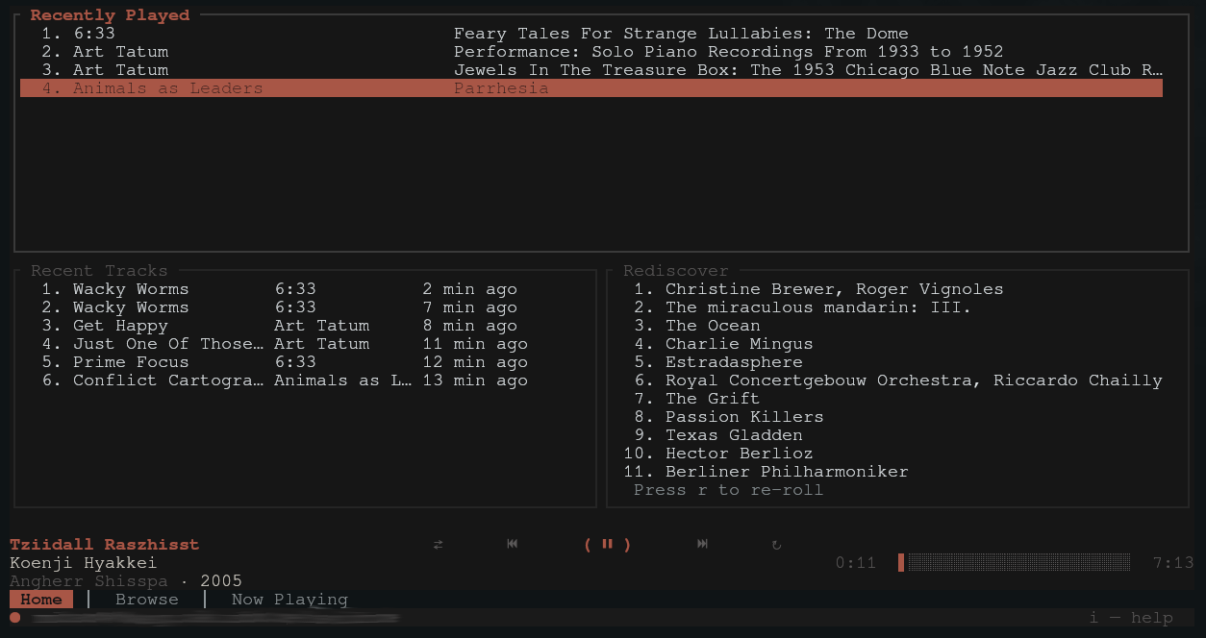
Task: Click the Rediscover panel title
Action: pyautogui.click(x=676, y=271)
